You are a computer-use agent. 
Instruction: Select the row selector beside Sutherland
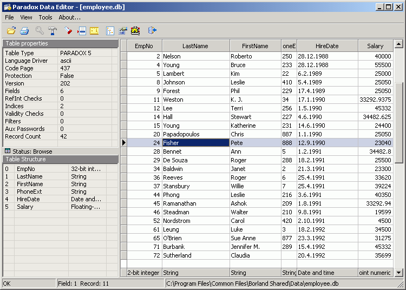click(x=124, y=255)
